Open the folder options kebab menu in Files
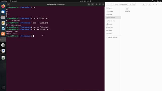This screenshot has height=91, width=162. 130,4
